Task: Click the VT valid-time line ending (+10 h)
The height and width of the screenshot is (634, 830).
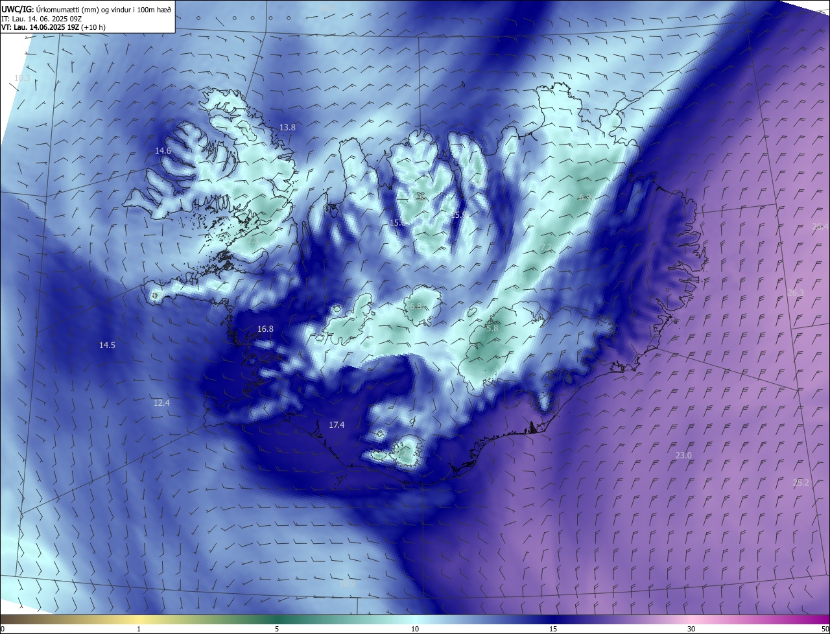Action: click(x=53, y=27)
